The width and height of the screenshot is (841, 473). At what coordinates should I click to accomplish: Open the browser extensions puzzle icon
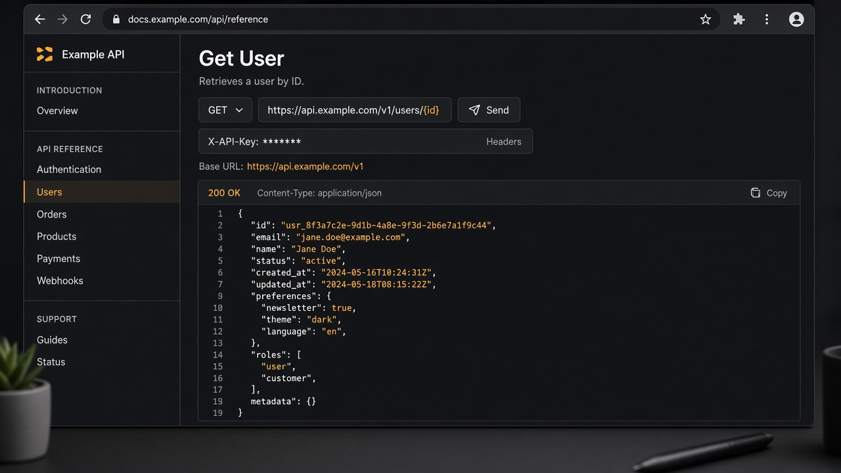[x=739, y=19]
